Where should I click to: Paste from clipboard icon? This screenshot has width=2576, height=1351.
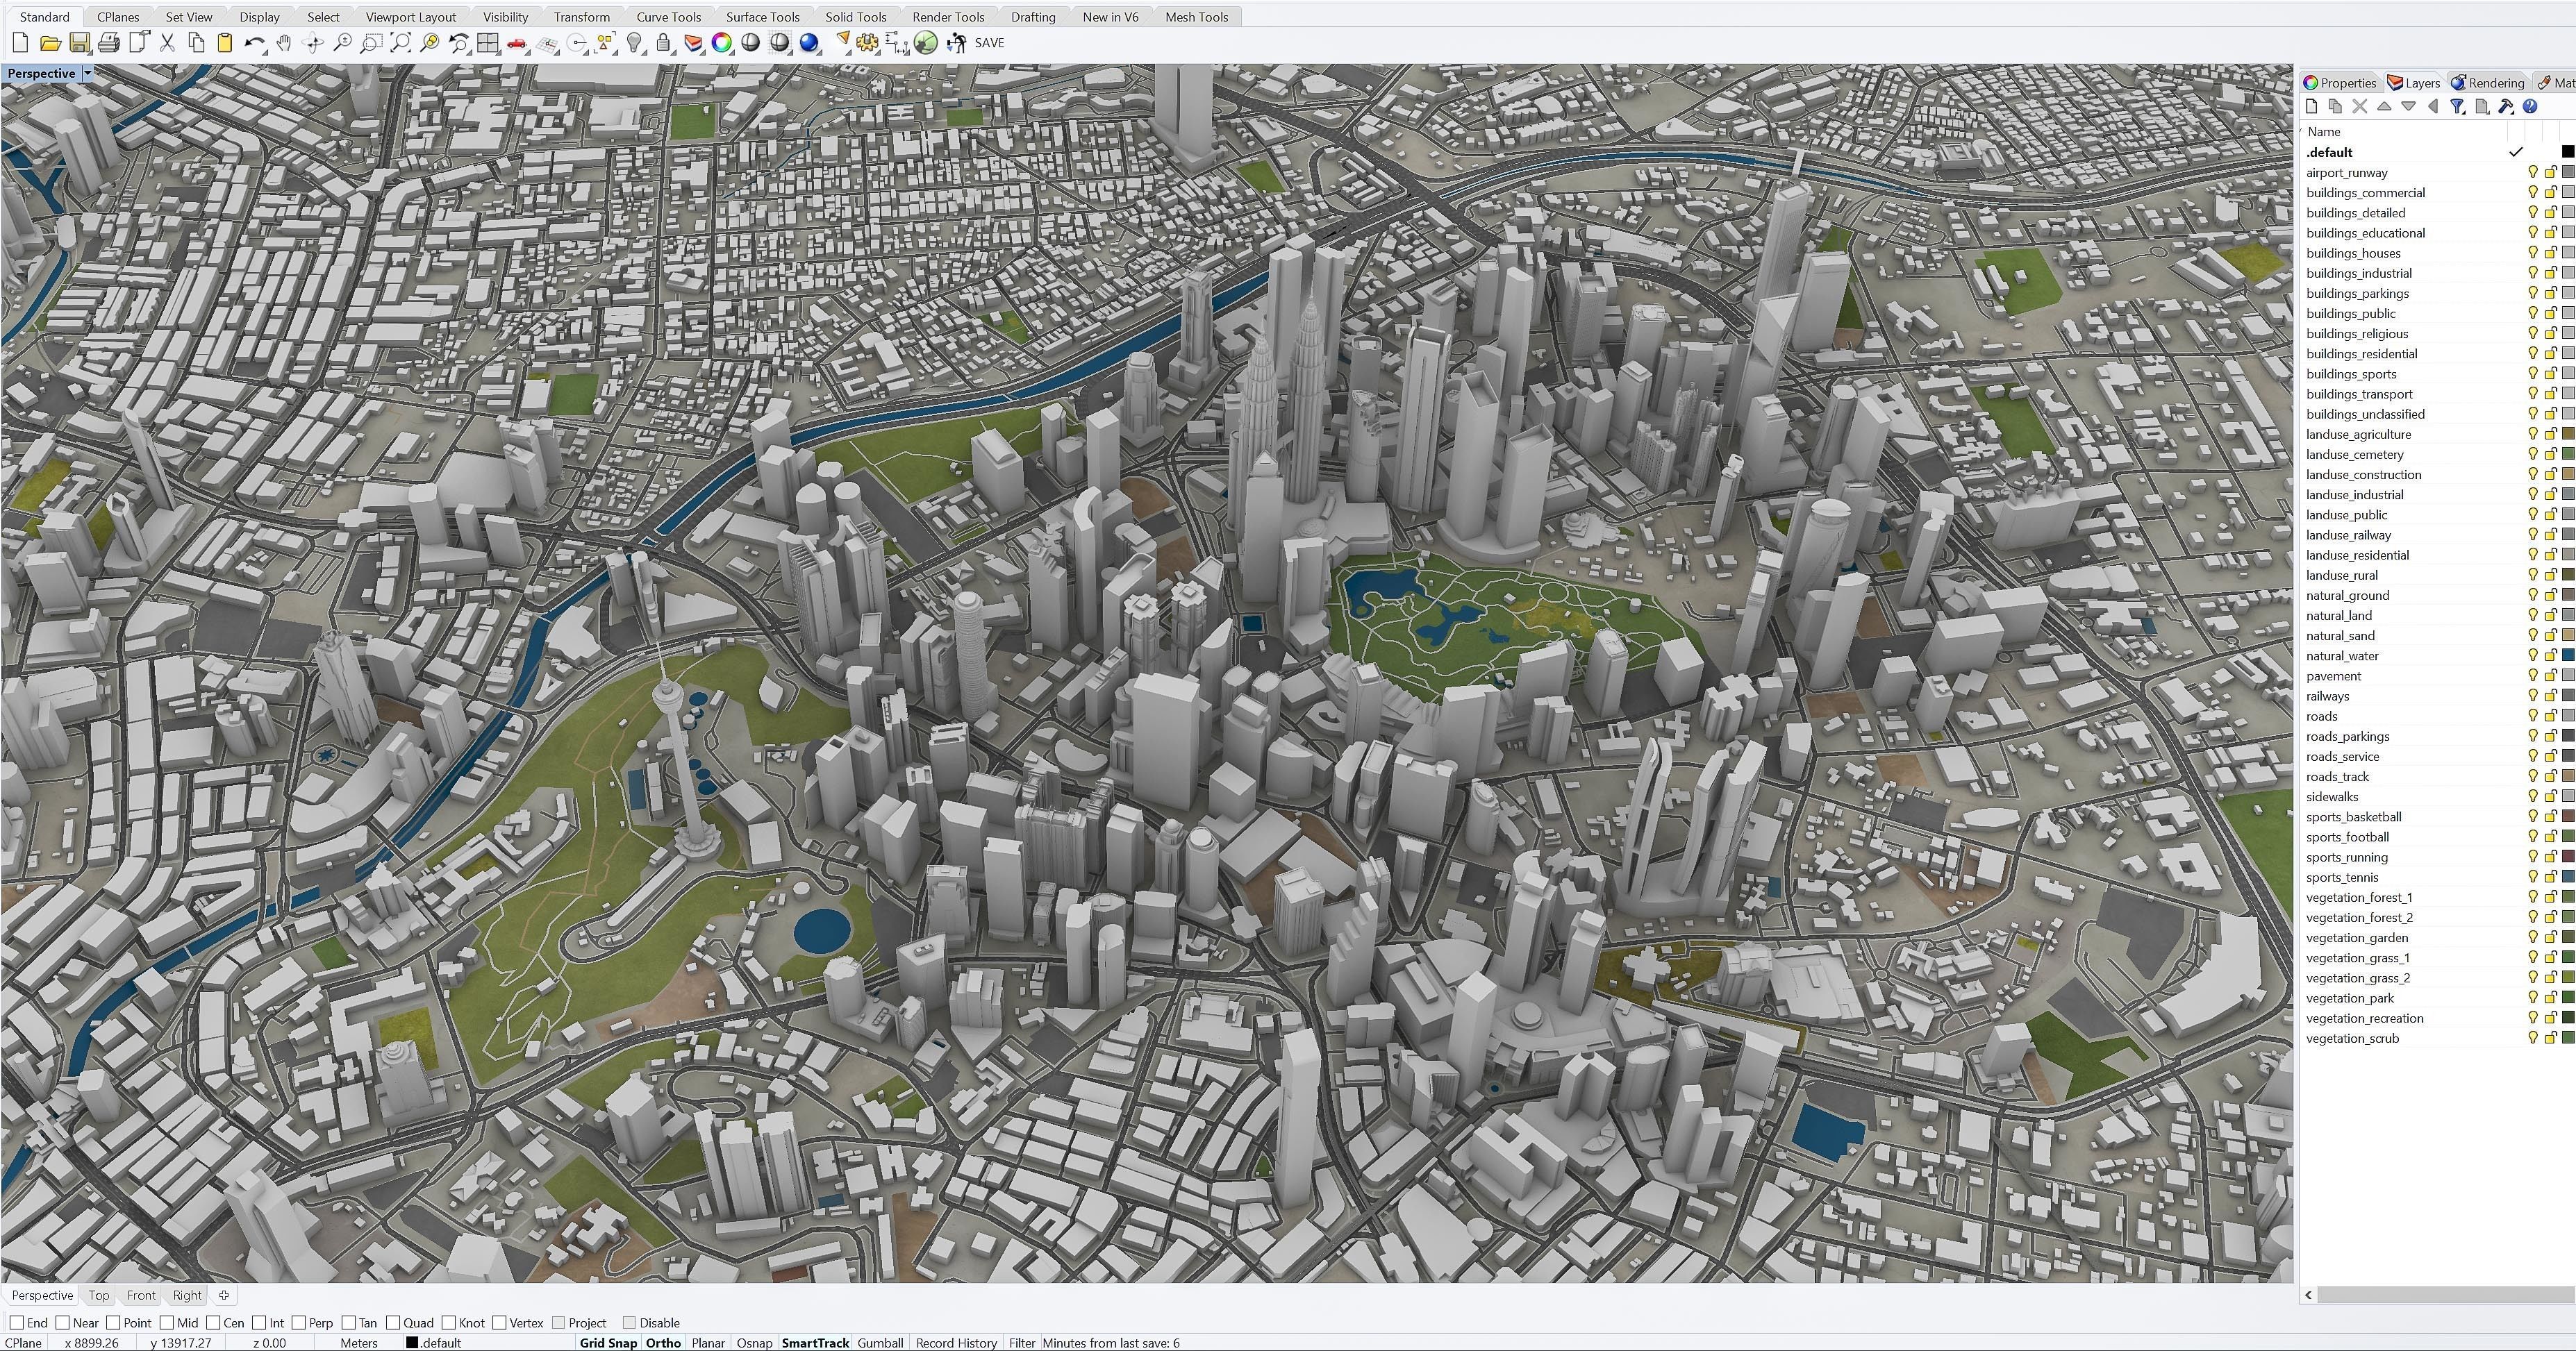(225, 42)
